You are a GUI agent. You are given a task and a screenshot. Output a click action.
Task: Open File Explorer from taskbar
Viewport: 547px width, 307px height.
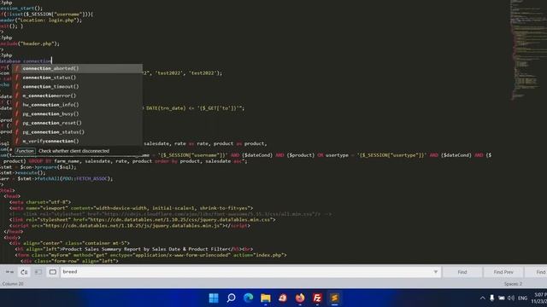click(266, 298)
